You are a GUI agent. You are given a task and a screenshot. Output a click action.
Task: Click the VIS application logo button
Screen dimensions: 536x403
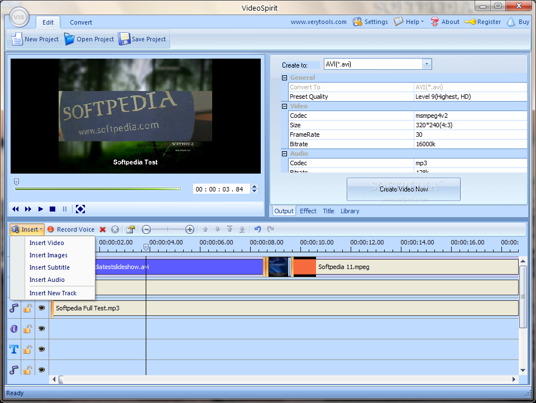click(x=19, y=17)
